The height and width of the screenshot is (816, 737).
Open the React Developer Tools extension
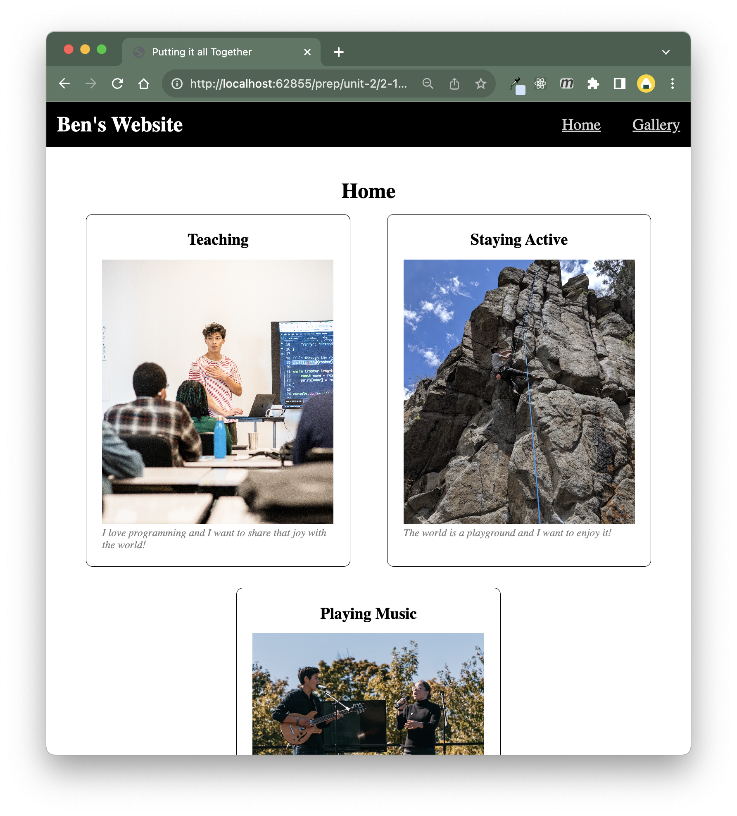pos(540,84)
